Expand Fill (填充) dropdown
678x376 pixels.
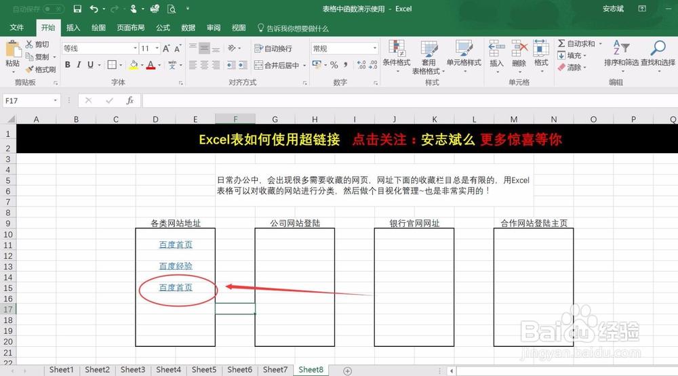point(584,56)
